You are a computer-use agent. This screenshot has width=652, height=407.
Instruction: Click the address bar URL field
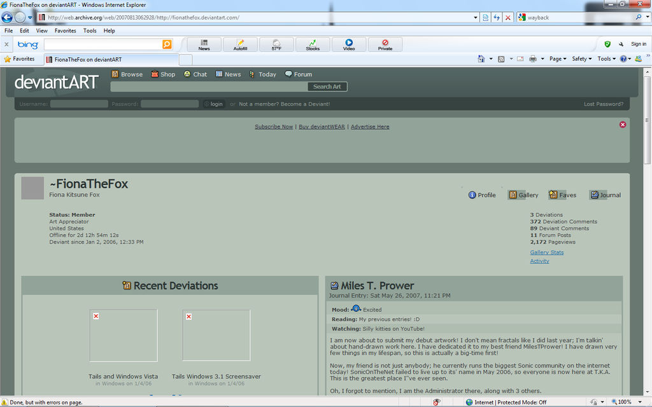pyautogui.click(x=255, y=17)
